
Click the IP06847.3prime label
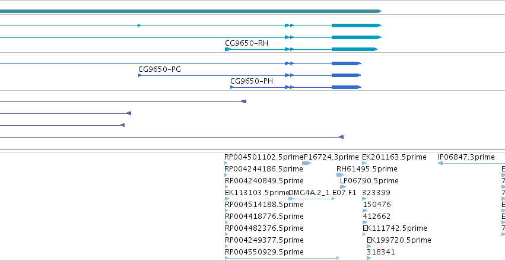pos(466,157)
